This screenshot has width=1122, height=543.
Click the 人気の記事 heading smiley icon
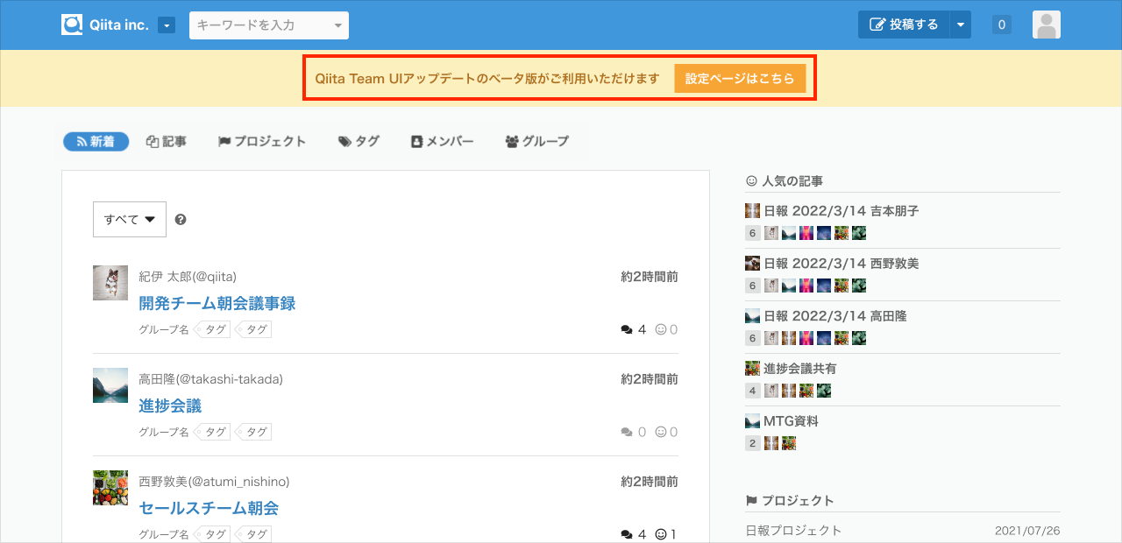point(751,181)
